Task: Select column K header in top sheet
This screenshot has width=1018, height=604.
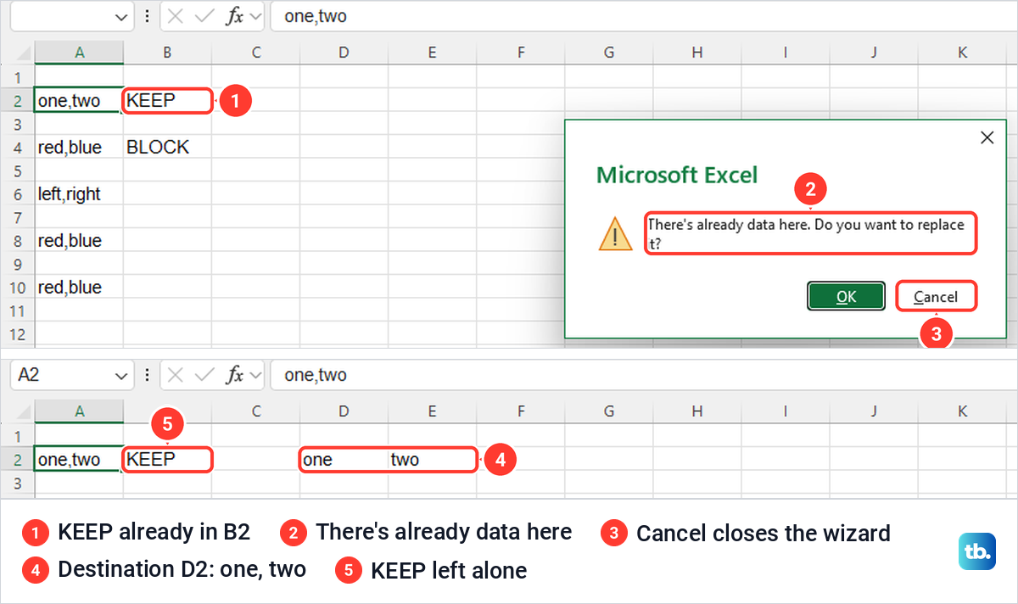Action: [x=962, y=53]
